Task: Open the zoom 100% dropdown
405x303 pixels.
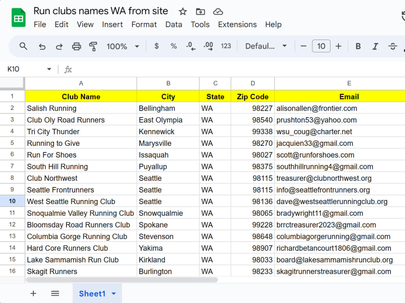Action: click(x=123, y=46)
